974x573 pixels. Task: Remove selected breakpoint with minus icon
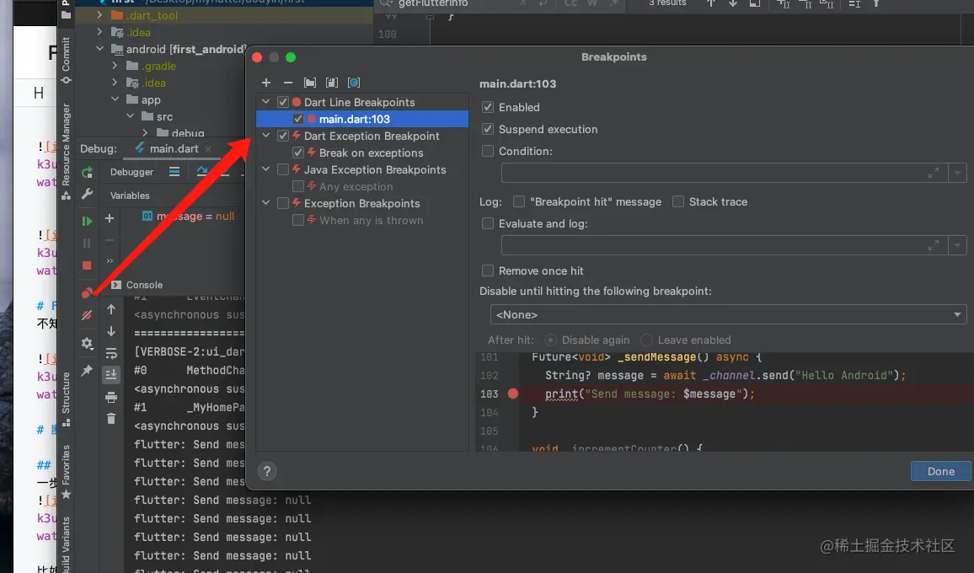[x=288, y=83]
